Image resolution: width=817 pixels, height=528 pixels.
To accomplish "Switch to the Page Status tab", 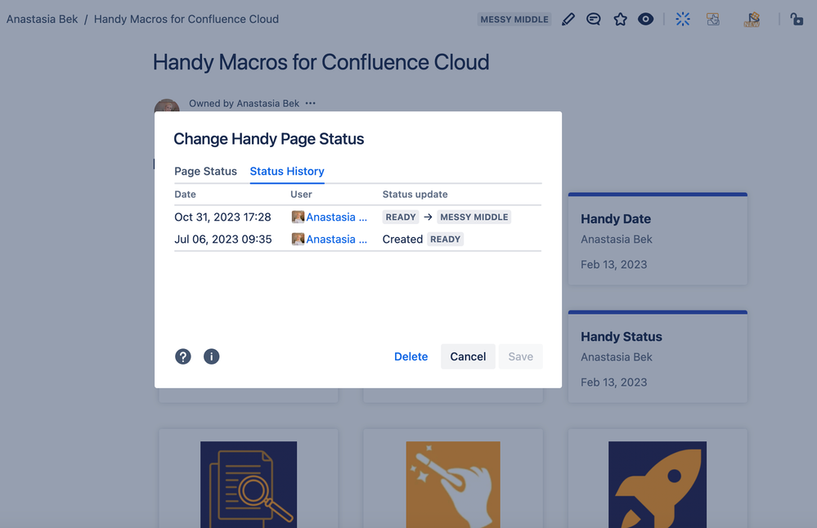I will [205, 172].
